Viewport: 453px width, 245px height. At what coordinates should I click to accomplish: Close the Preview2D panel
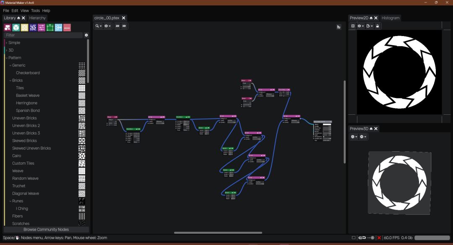point(376,18)
